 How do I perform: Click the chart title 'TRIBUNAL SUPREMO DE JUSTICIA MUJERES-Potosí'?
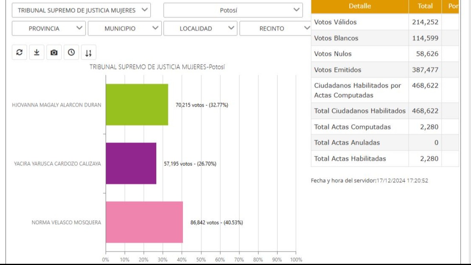(x=157, y=67)
